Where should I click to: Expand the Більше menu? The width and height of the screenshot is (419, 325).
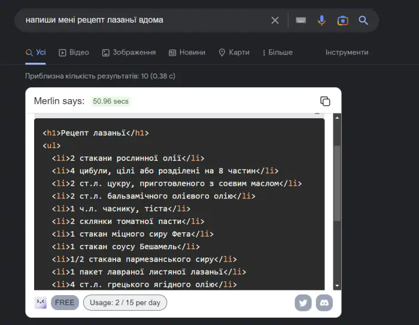tap(276, 53)
